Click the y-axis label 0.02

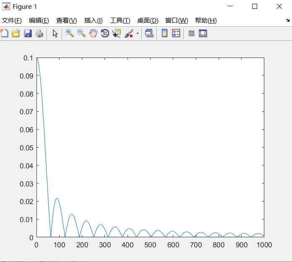pos(26,202)
